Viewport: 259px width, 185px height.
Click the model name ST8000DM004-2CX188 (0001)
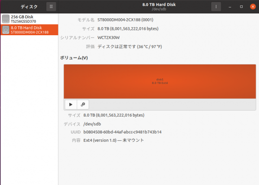click(126, 20)
